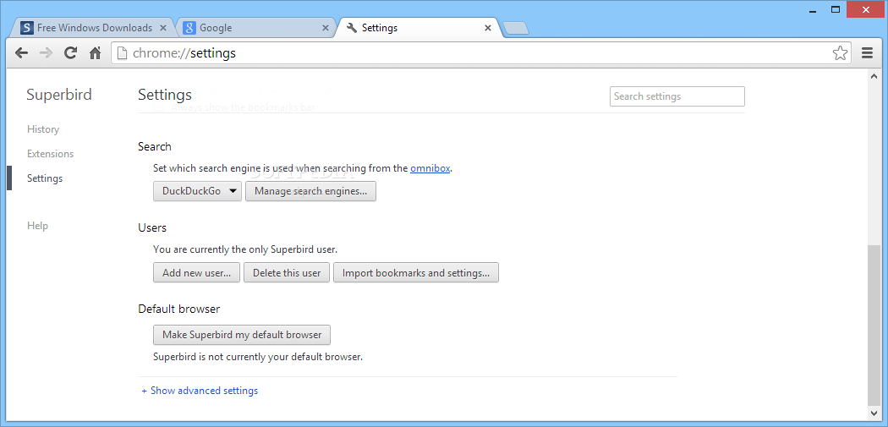
Task: Close the Google tab
Action: pos(325,27)
